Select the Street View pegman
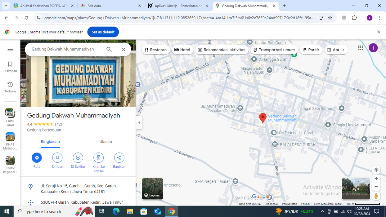Viewport: 386px width, 217px height. (376, 196)
